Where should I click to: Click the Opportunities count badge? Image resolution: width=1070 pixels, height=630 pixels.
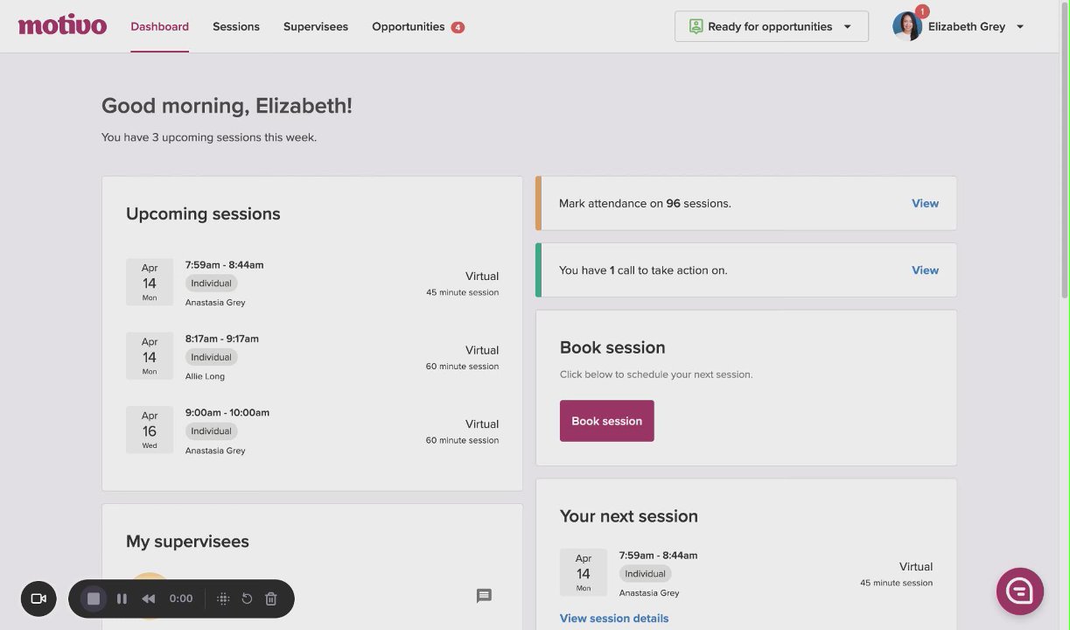(x=458, y=27)
